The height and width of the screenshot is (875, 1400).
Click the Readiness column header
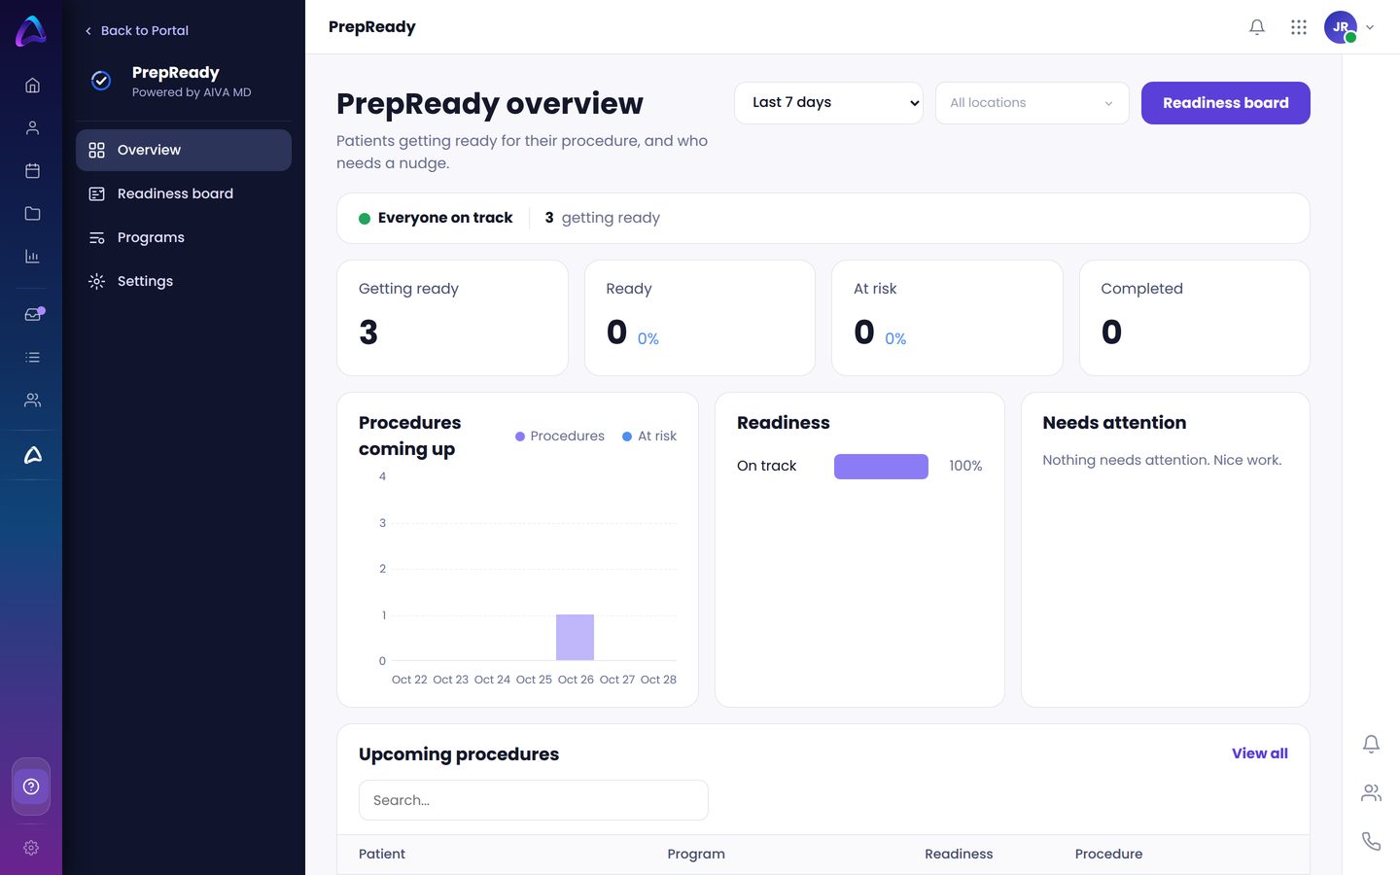(x=959, y=855)
